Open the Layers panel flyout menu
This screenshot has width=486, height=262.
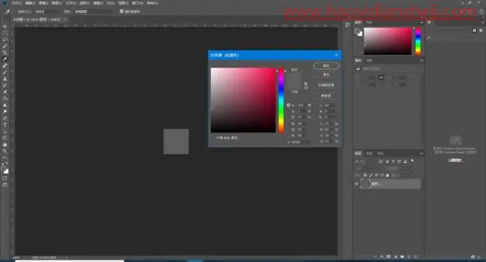[421, 153]
